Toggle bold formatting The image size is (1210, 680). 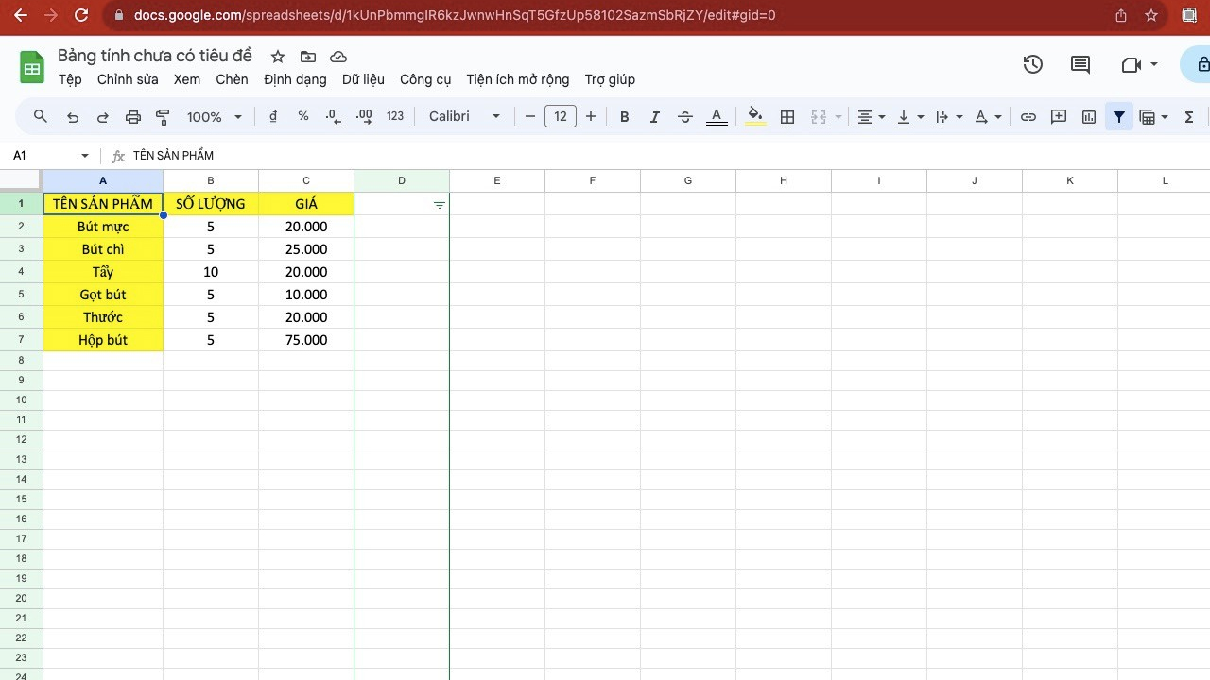tap(624, 117)
